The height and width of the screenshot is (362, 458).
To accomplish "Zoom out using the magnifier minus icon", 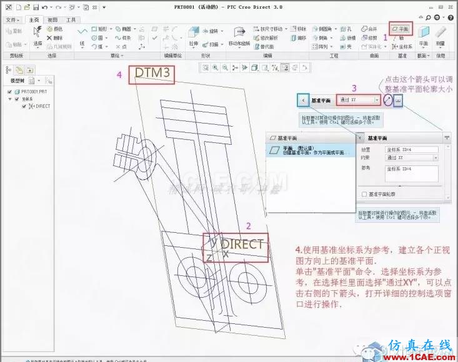I will 225,68.
